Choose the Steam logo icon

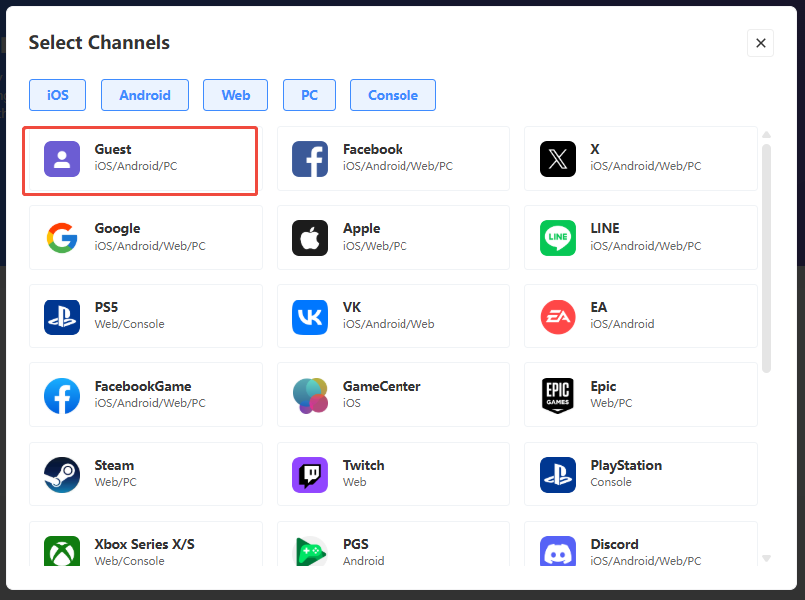(62, 475)
